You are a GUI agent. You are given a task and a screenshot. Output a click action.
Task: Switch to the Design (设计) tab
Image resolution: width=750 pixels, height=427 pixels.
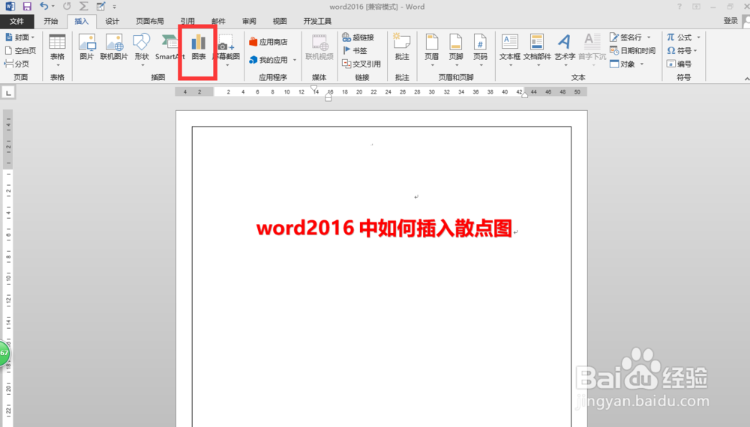[112, 21]
